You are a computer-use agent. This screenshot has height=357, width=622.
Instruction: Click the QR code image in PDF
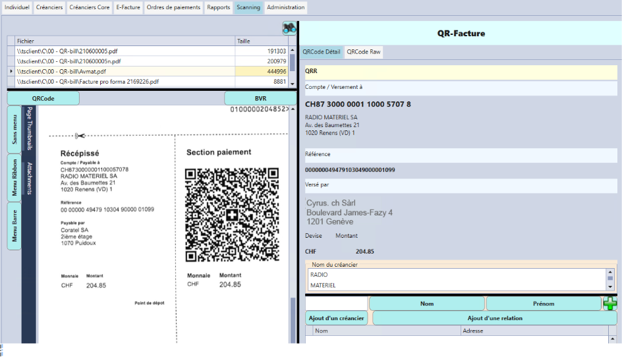[232, 215]
